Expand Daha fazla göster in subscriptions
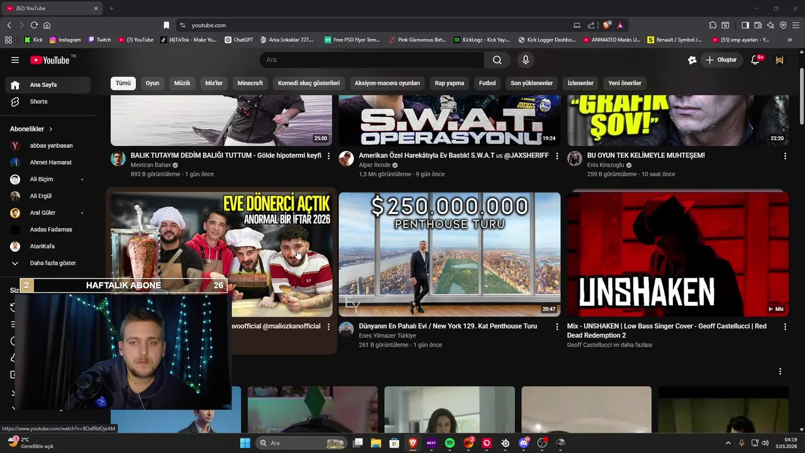The image size is (805, 453). pos(48,263)
